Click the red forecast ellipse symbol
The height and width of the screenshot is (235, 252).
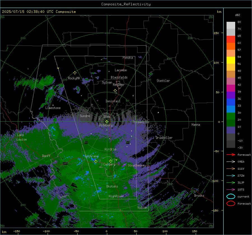[x=231, y=203]
